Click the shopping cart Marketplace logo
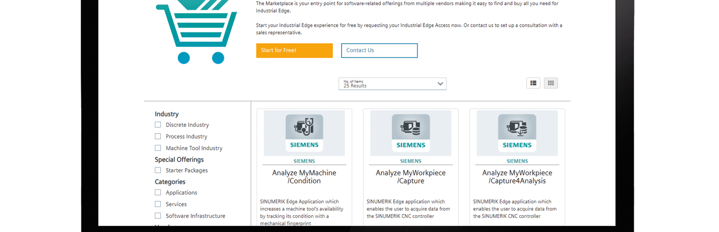This screenshot has height=232, width=719. 196,32
